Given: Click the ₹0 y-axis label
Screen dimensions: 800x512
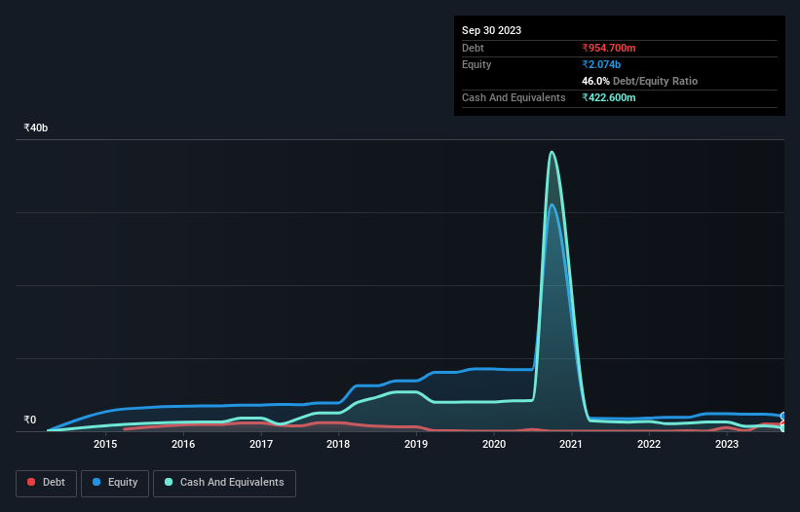Looking at the screenshot, I should click(x=30, y=420).
